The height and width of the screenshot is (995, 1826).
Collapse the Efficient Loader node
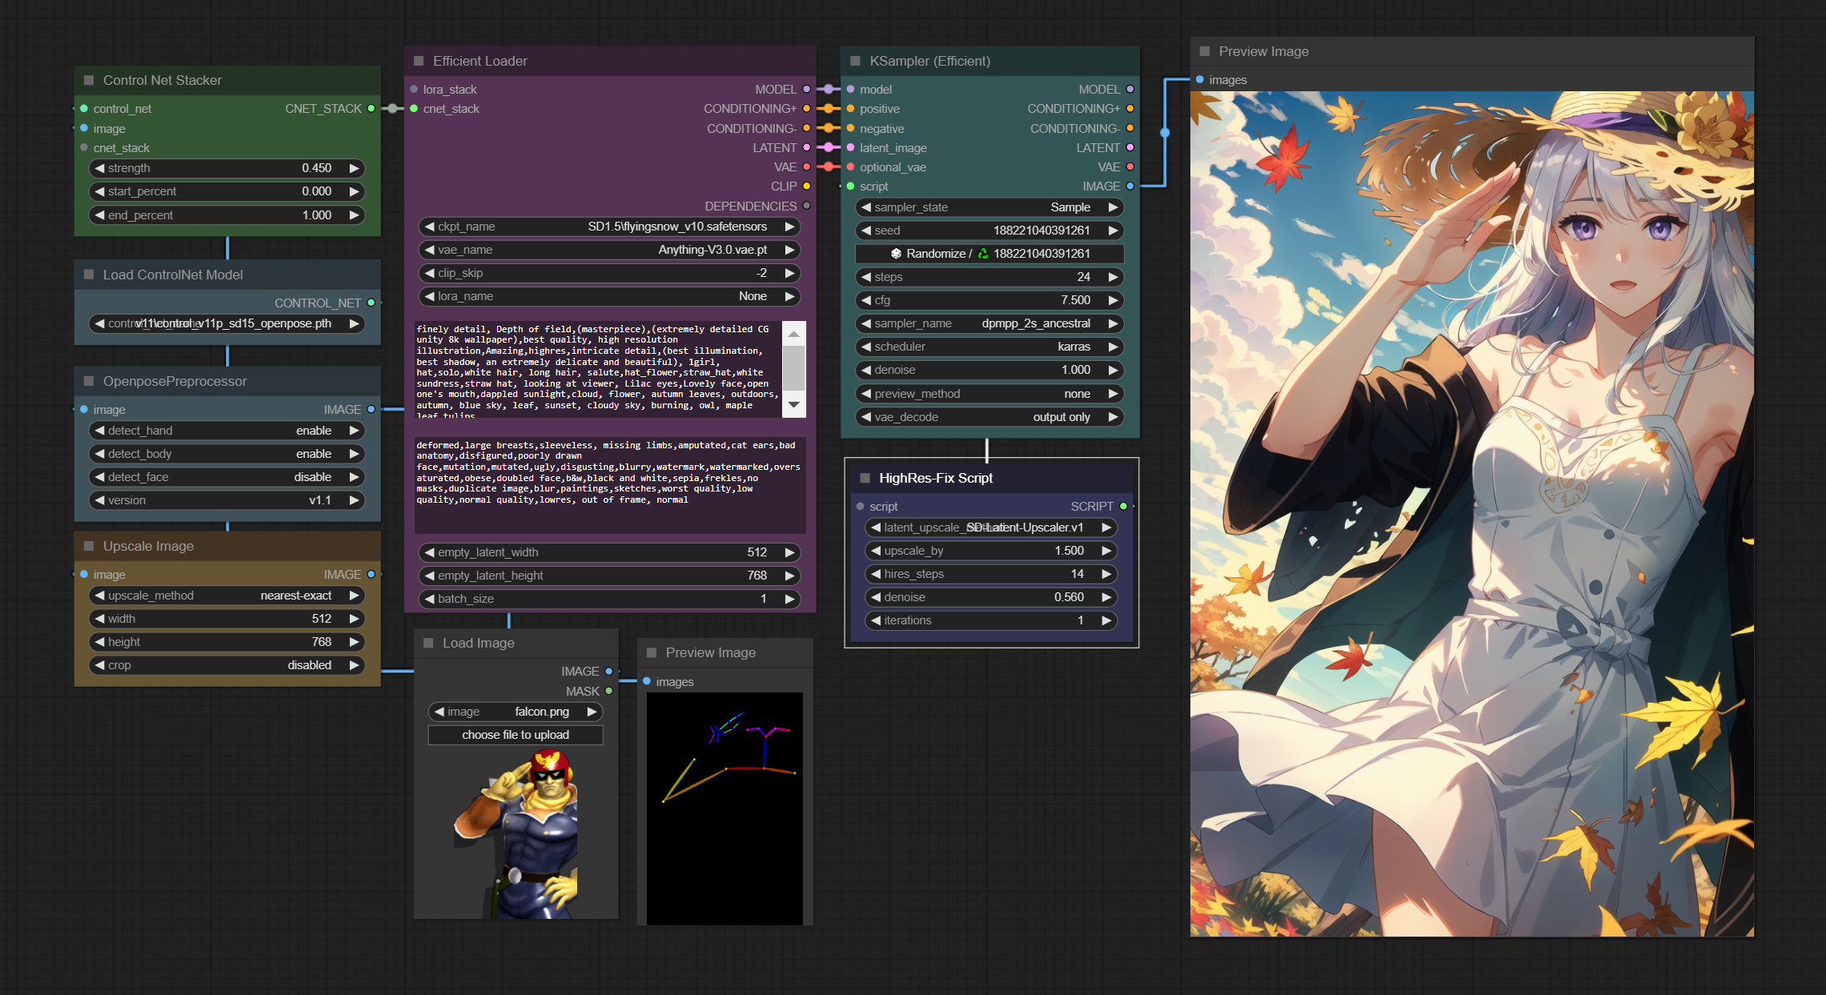click(419, 61)
